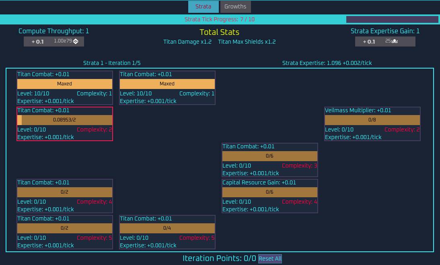The width and height of the screenshot is (440, 265).
Task: Click the Titan Combat 0/4 progress bar
Action: pos(167,228)
